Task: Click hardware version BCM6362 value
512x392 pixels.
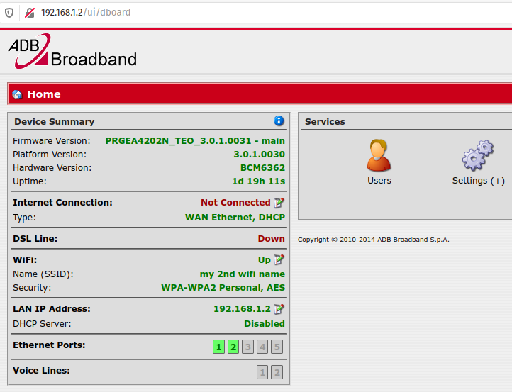Action: point(262,168)
